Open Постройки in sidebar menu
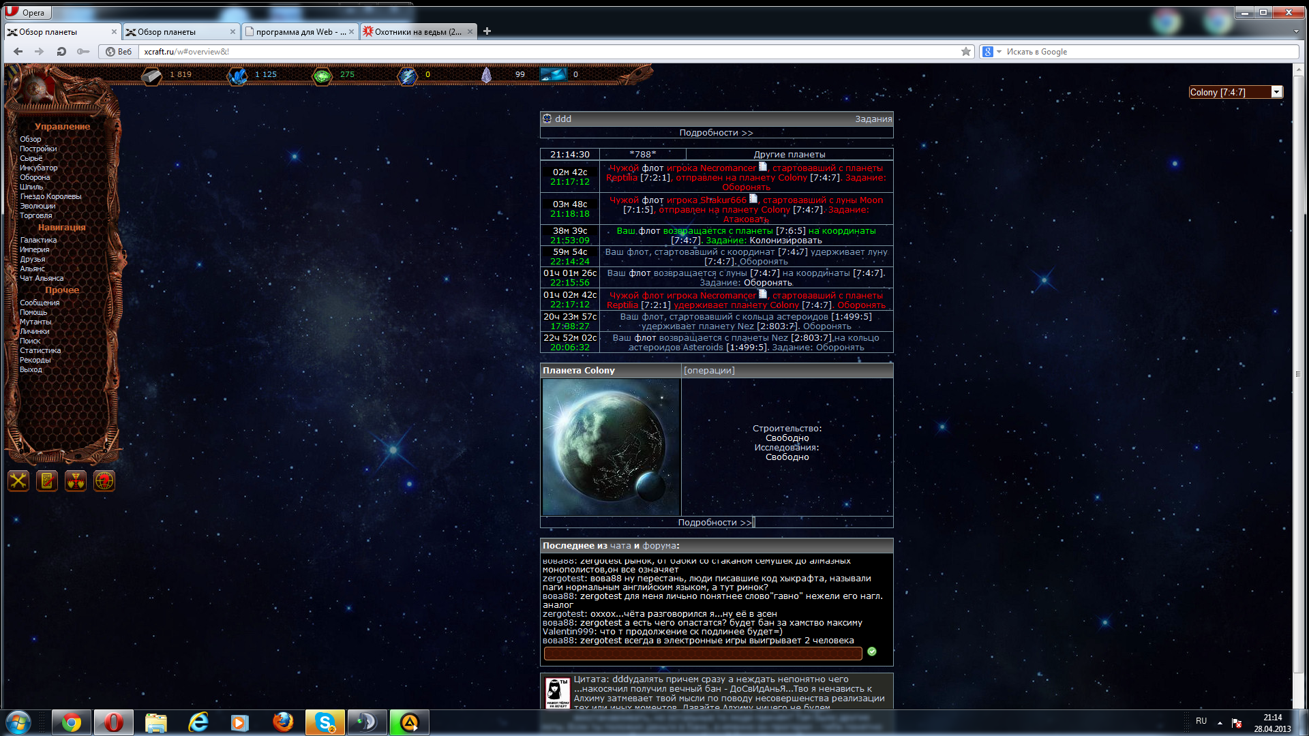The height and width of the screenshot is (736, 1309). (38, 149)
